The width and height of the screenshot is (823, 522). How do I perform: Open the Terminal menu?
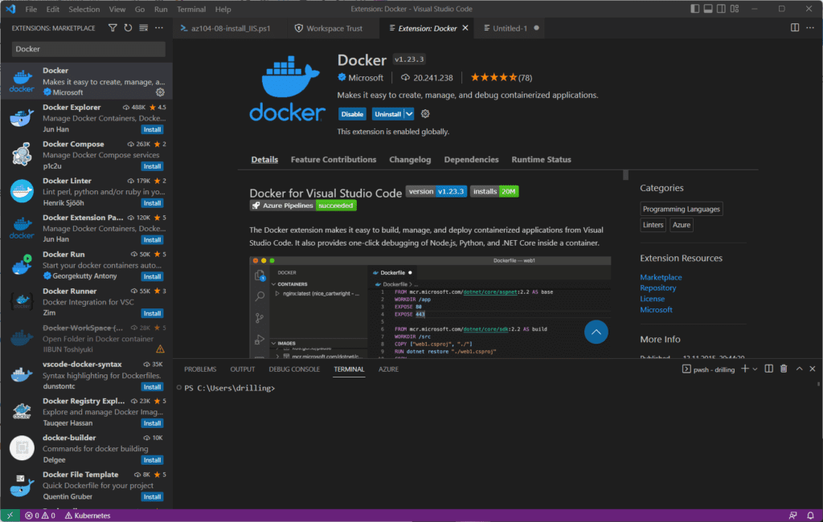[191, 9]
